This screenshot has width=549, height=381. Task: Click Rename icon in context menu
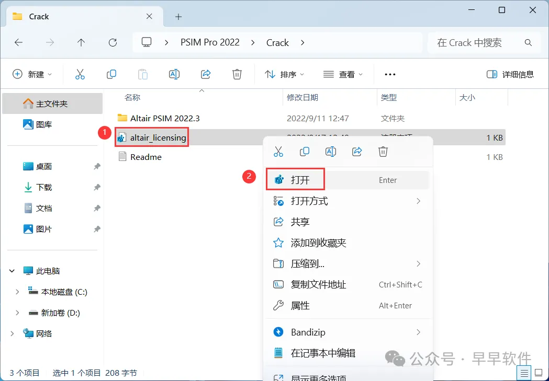tap(331, 152)
